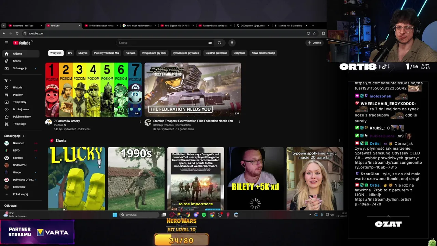The image size is (437, 246).
Task: Reload the page with refresh icon
Action: click(x=17, y=33)
